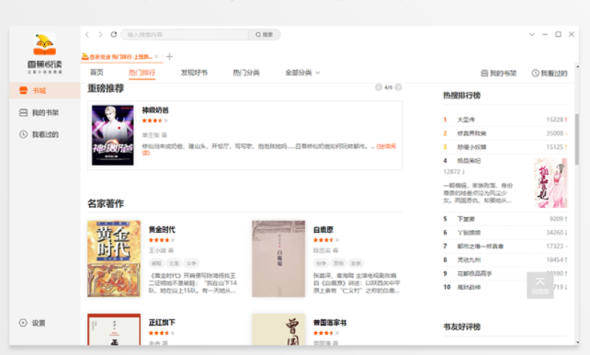Open the 白鹿原 title link
The width and height of the screenshot is (590, 355).
323,229
